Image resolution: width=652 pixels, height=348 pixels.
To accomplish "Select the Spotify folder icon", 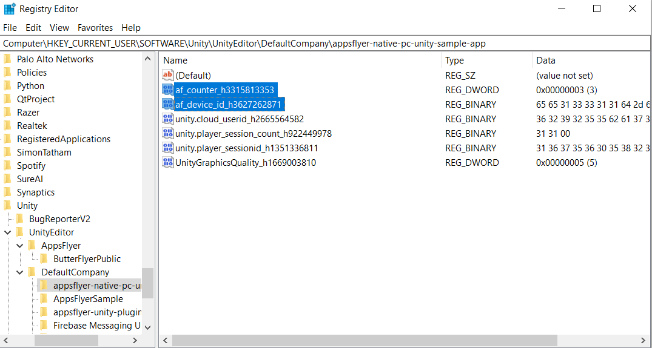I will point(7,165).
